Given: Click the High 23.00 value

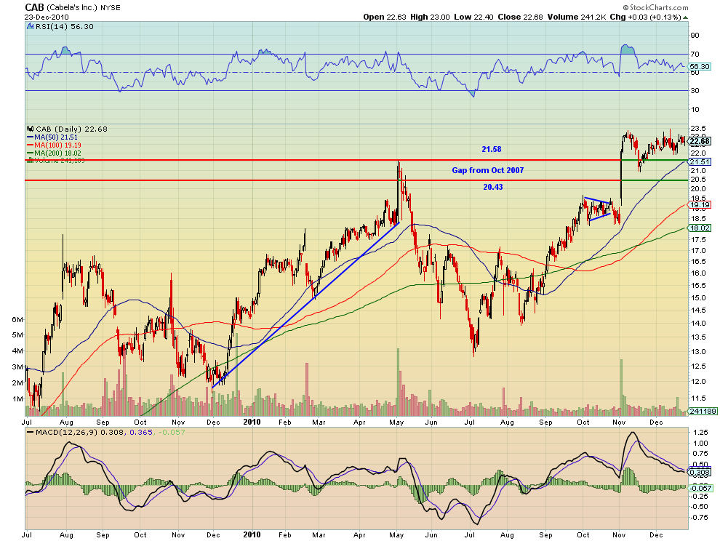Looking at the screenshot, I should pos(430,17).
